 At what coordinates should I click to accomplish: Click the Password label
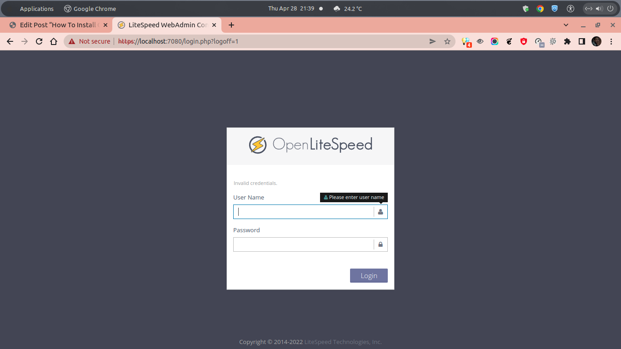(246, 230)
